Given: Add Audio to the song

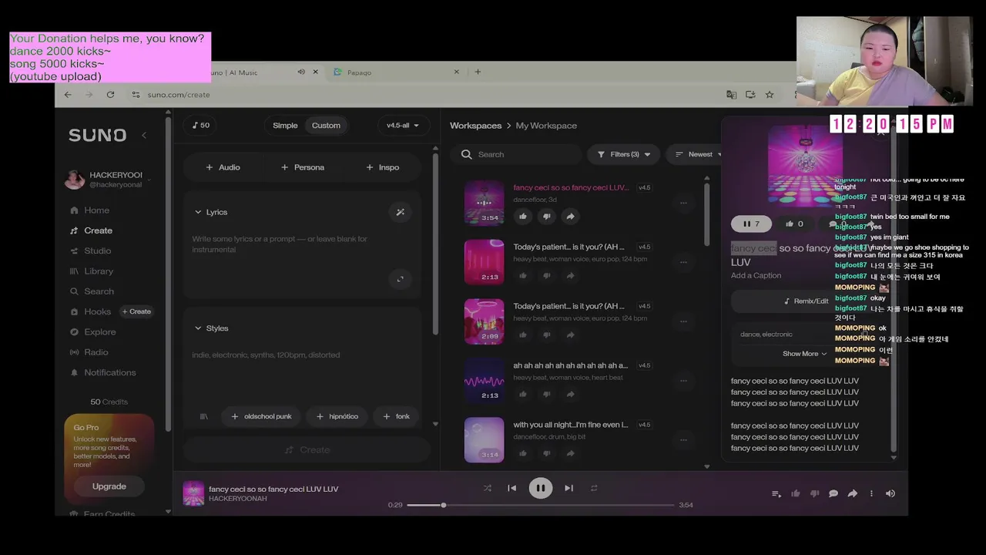Looking at the screenshot, I should 223,167.
